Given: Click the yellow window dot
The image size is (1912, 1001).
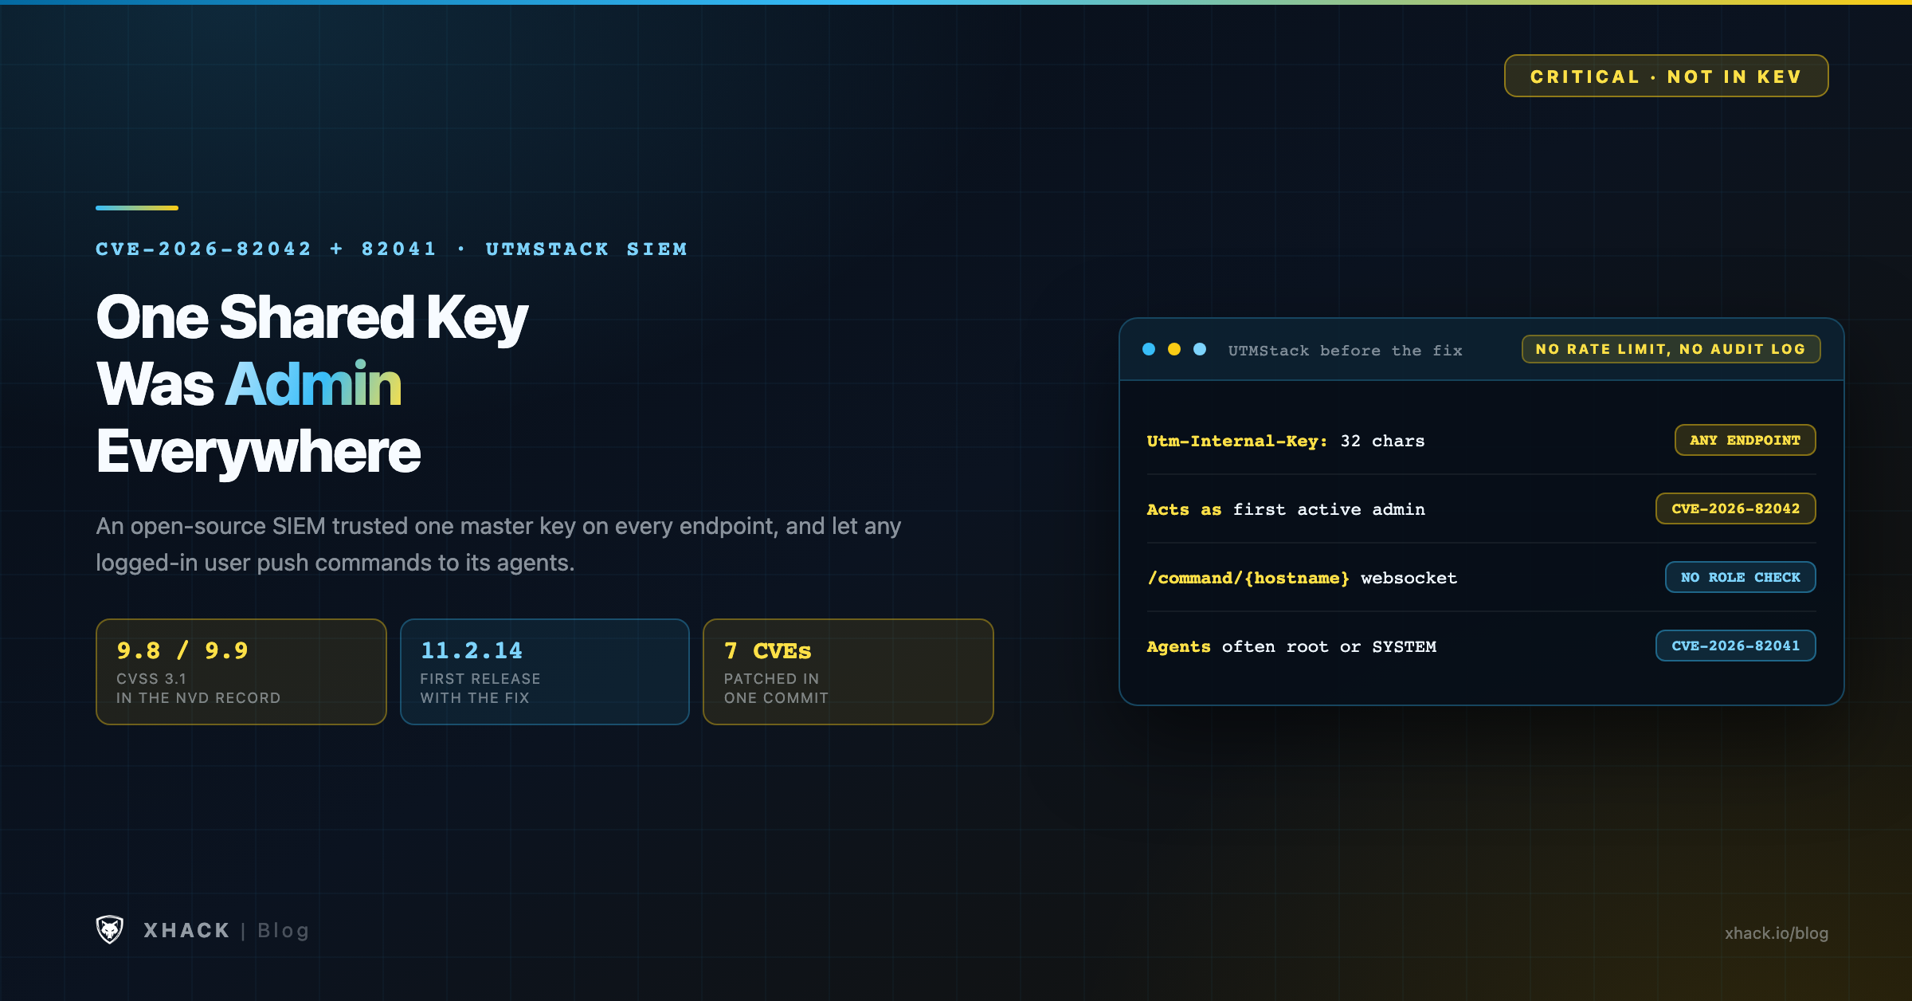Looking at the screenshot, I should [1174, 349].
